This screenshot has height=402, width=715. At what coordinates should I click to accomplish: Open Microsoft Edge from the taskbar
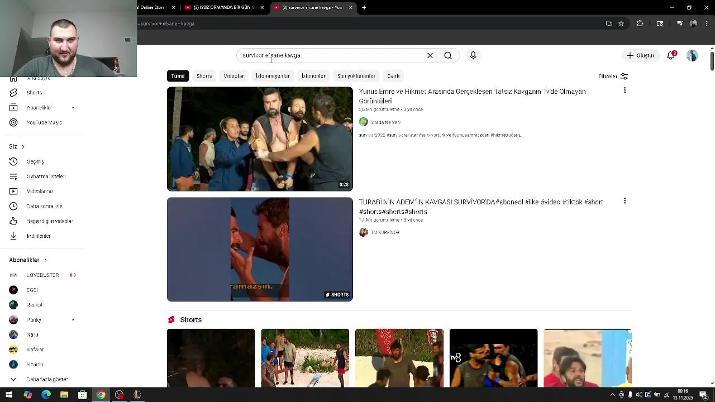tap(46, 395)
